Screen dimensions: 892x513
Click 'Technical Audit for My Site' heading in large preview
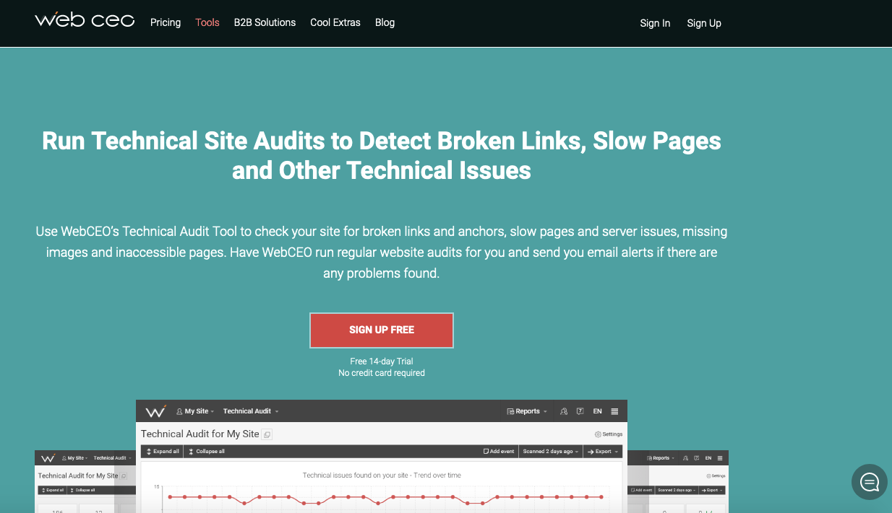click(200, 434)
